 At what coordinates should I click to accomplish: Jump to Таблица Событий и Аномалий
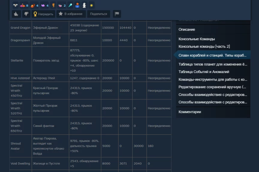coord(204,72)
